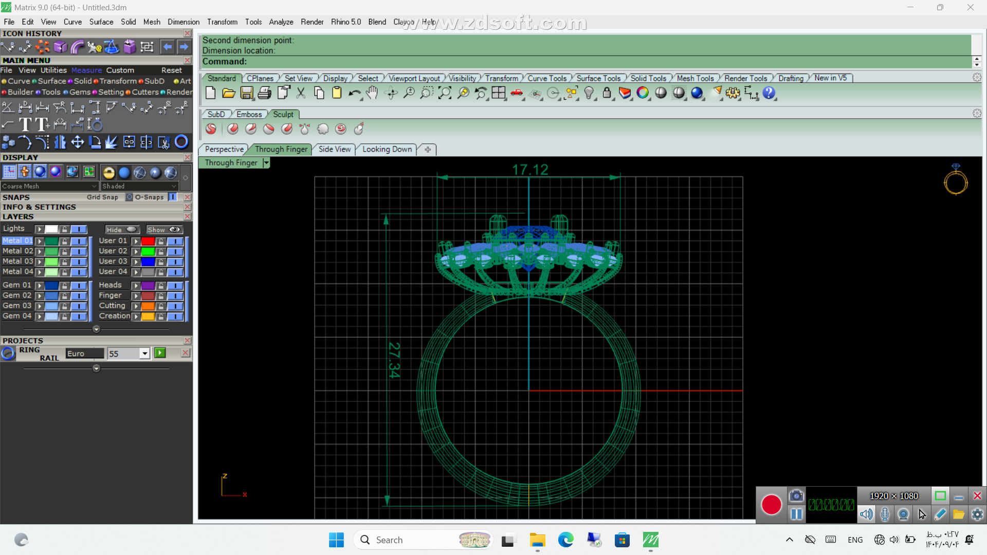The height and width of the screenshot is (555, 987).
Task: Click the Save file icon
Action: 247,93
